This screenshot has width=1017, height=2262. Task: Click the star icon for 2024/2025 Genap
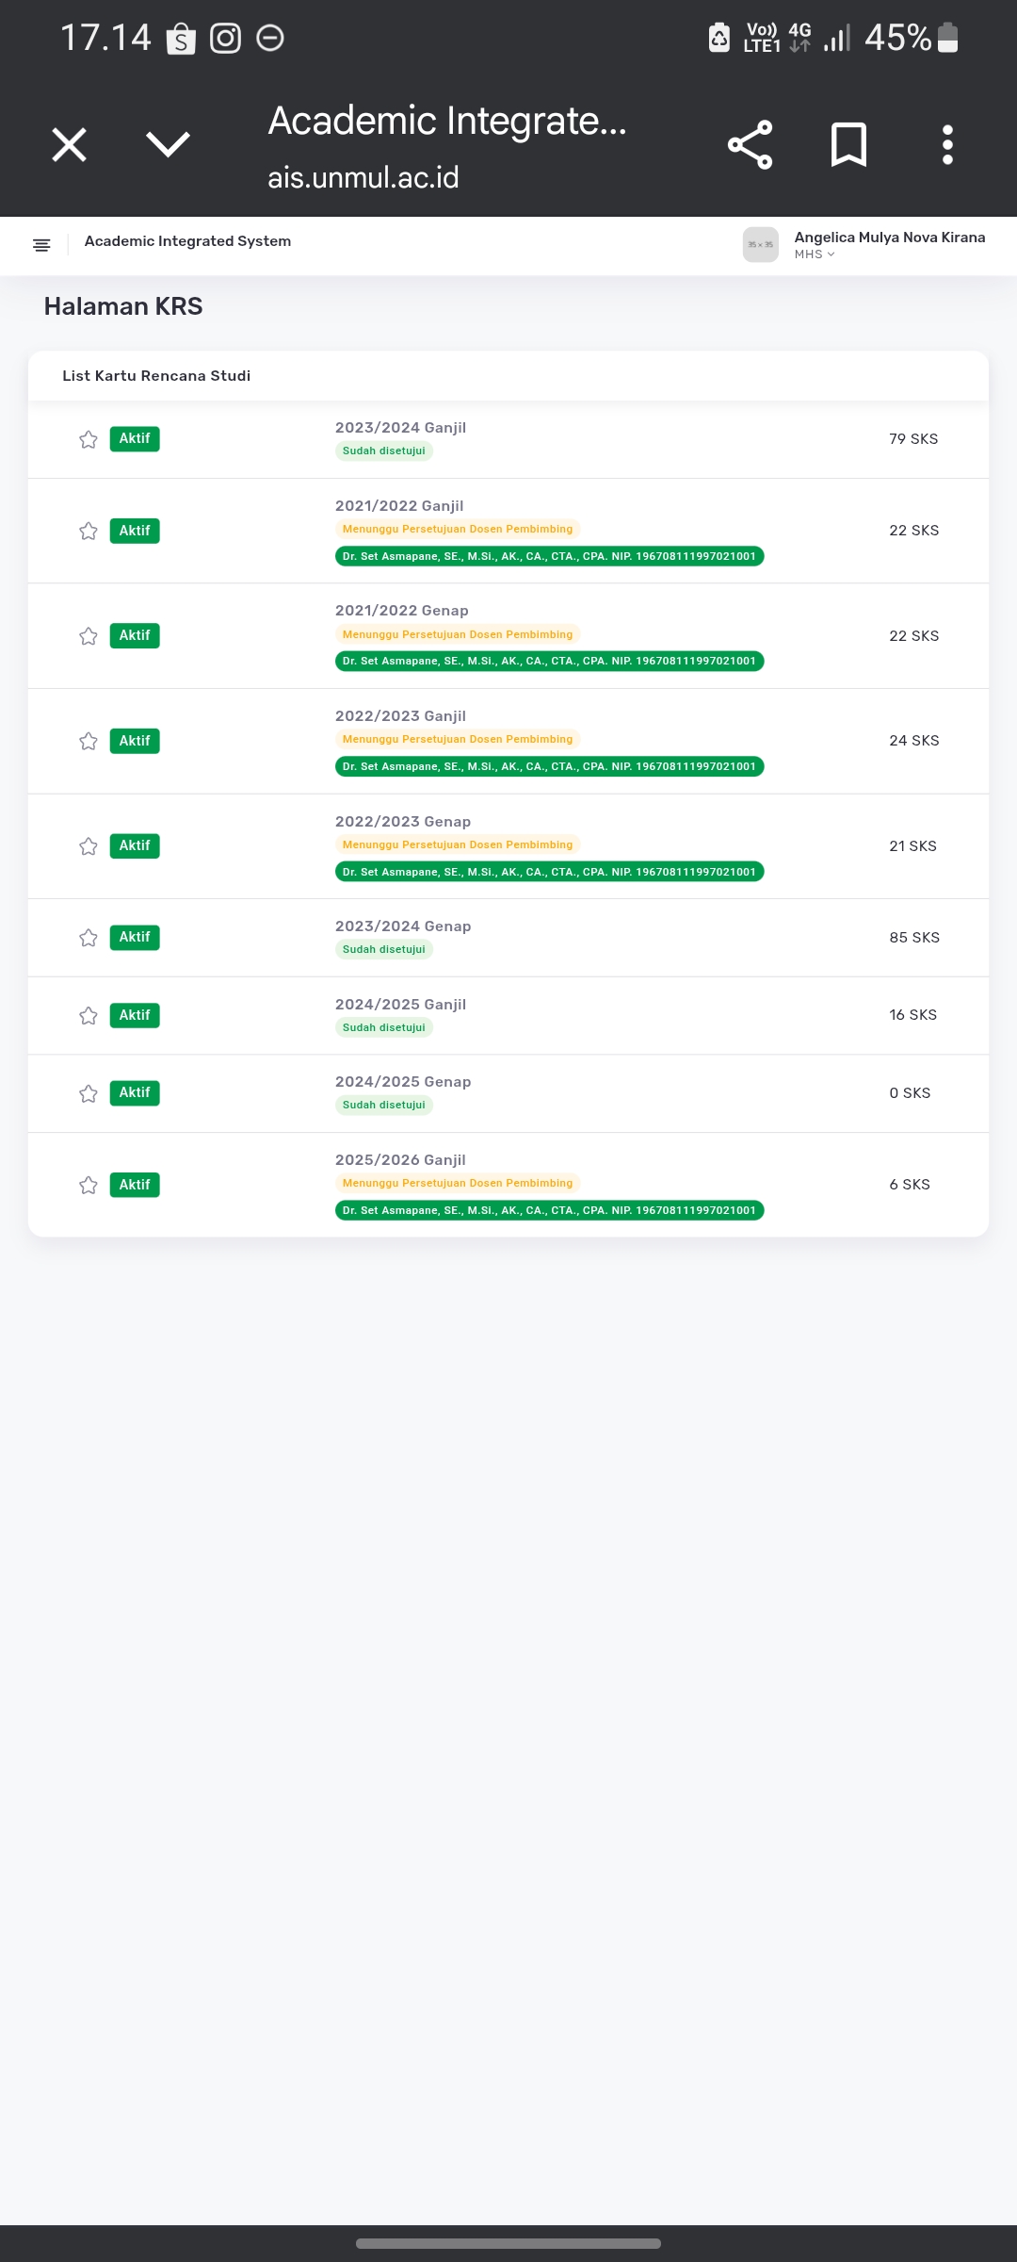89,1094
